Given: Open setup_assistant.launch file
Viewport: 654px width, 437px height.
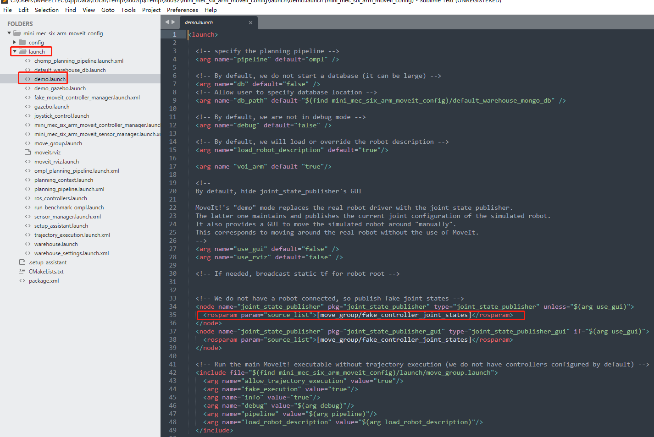Looking at the screenshot, I should 61,226.
